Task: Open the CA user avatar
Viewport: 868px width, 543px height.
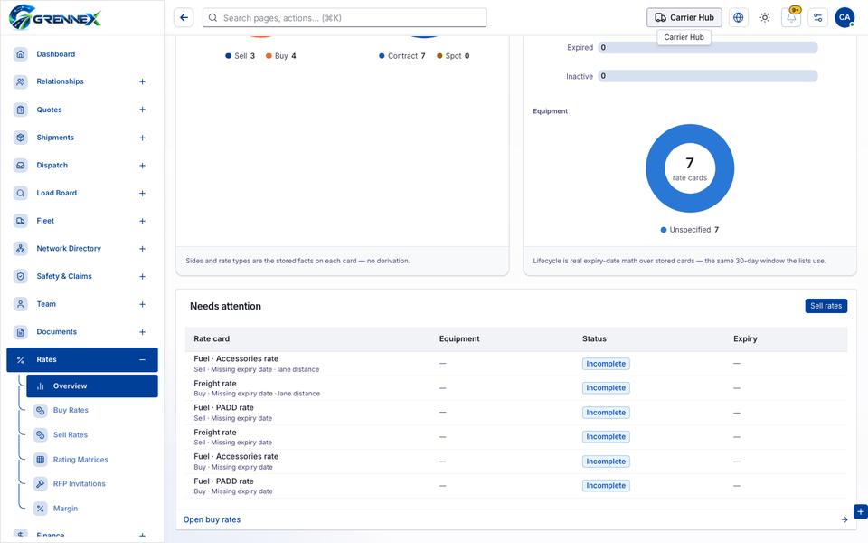Action: pyautogui.click(x=844, y=18)
